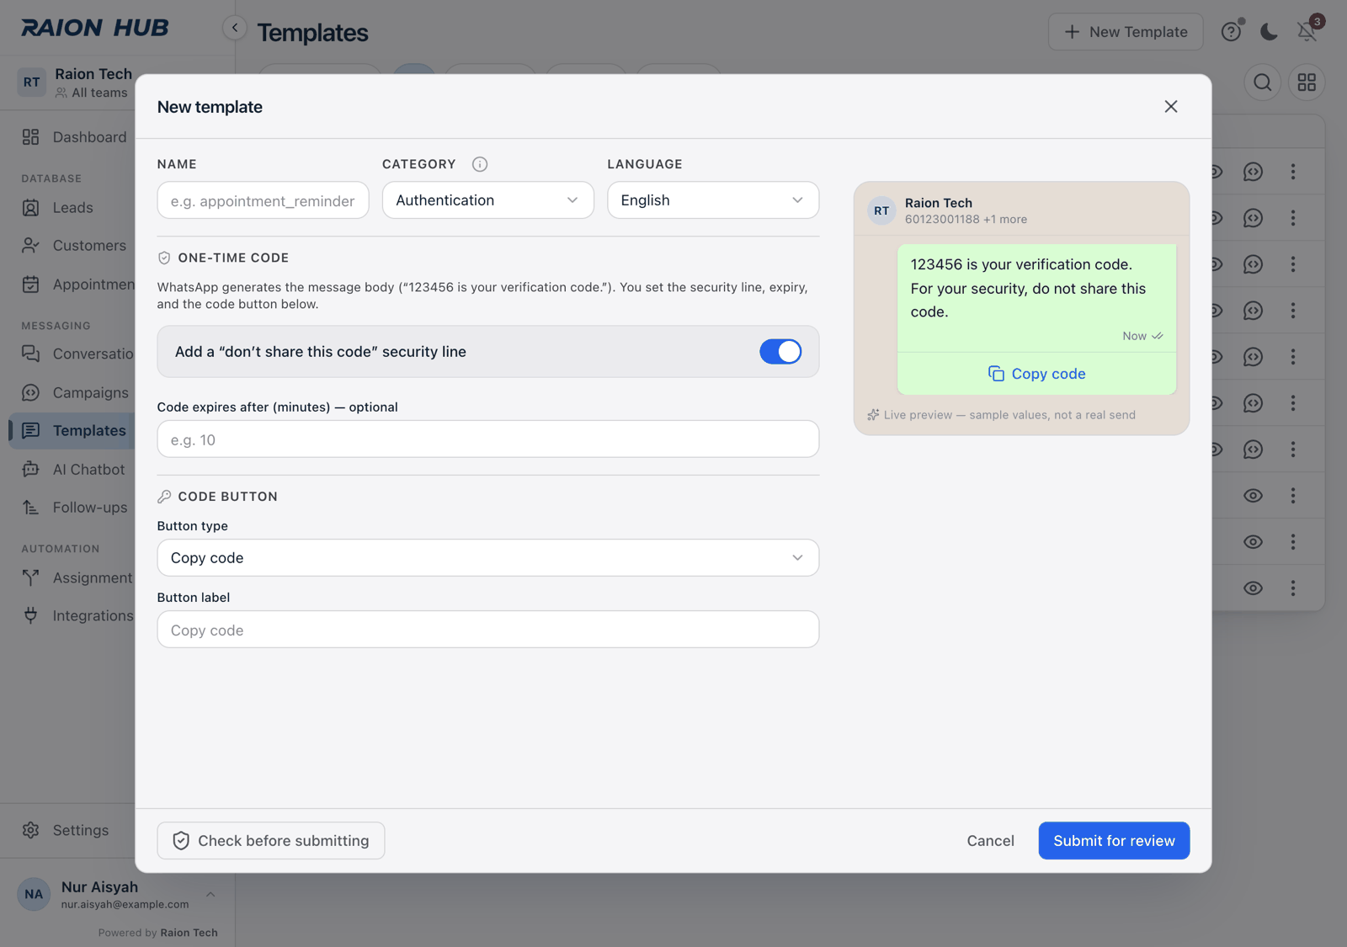Collapse the sidebar with chevron button
Image resolution: width=1347 pixels, height=947 pixels.
point(235,28)
